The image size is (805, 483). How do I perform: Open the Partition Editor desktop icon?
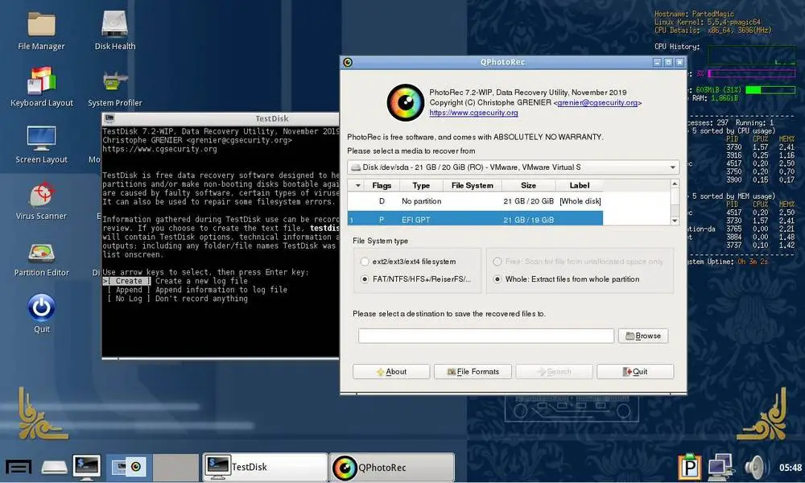(41, 258)
